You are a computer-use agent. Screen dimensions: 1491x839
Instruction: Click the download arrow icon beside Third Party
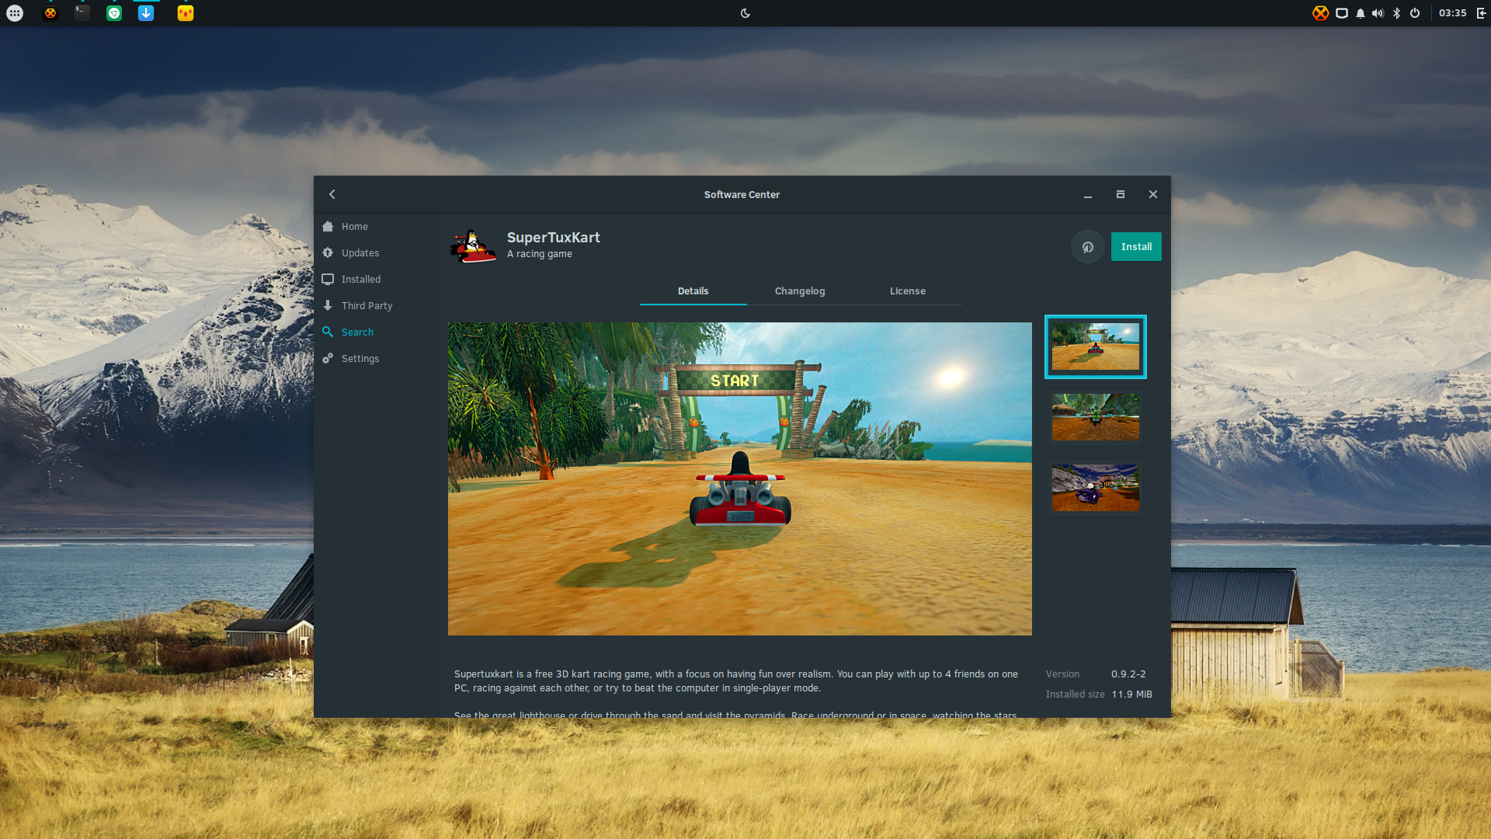pos(328,305)
